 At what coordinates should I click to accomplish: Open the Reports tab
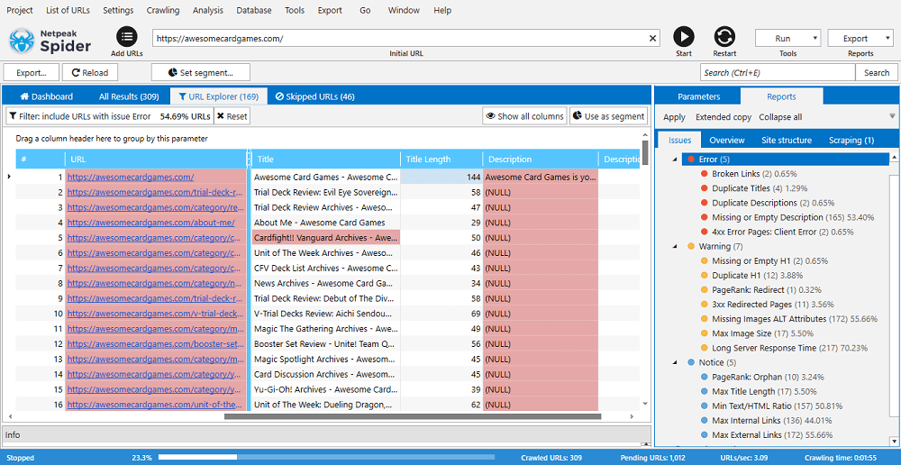[x=781, y=96]
